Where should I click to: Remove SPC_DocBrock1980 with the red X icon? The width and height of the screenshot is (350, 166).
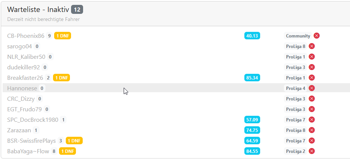(x=312, y=120)
